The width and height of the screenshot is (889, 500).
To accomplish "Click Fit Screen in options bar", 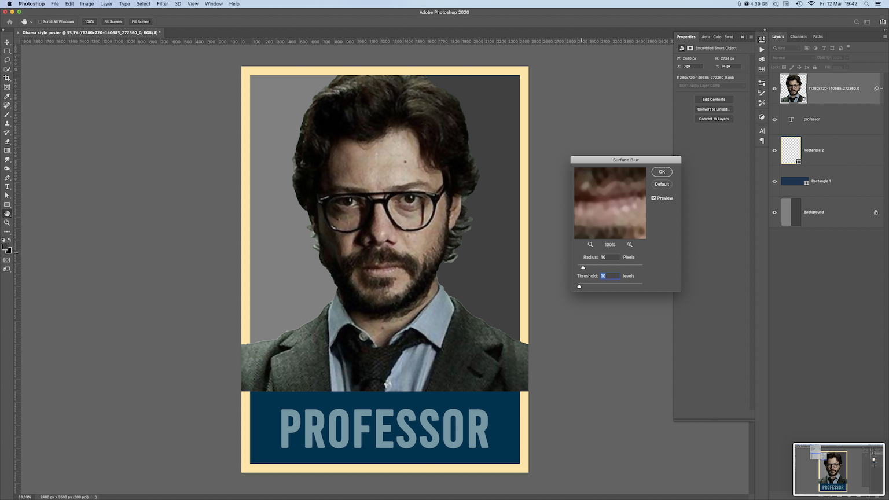I will (x=113, y=21).
